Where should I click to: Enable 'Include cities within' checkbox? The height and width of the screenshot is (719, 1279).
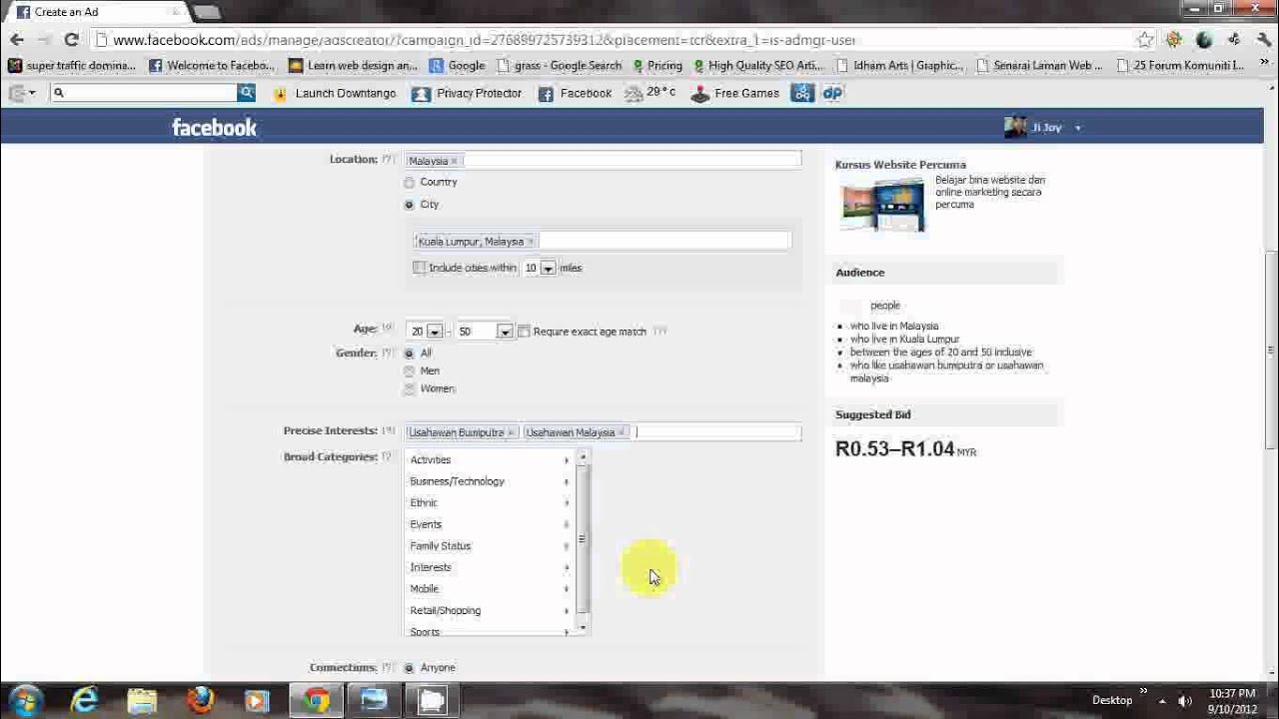point(420,268)
